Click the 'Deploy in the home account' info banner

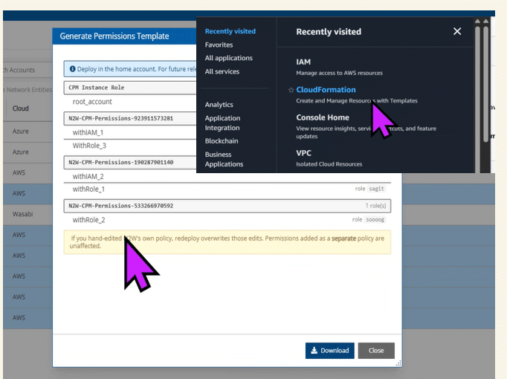coord(130,69)
